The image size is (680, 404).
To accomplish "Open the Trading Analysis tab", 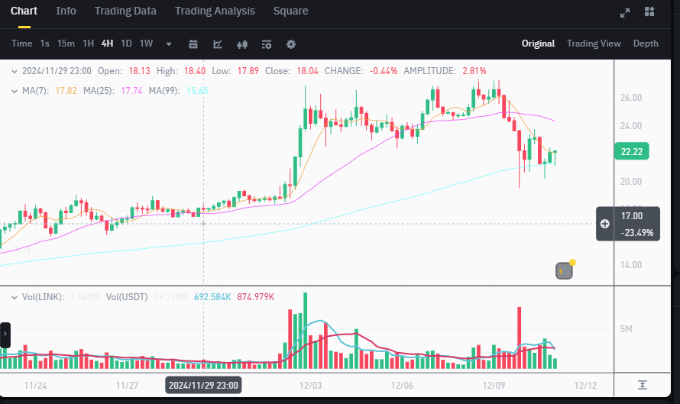I will coord(215,11).
